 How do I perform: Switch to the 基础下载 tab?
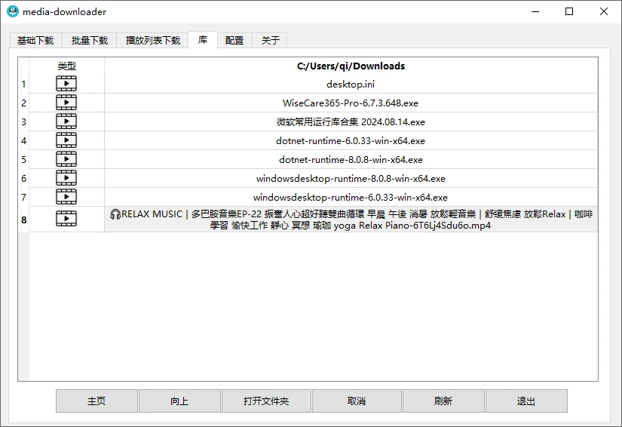[x=35, y=41]
